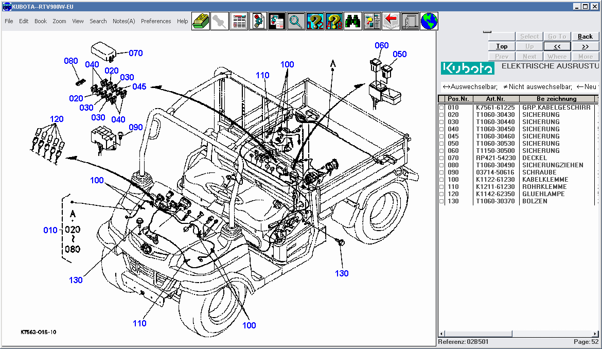Open the order list table icon
Viewport: 602px width, 349px height.
[239, 21]
